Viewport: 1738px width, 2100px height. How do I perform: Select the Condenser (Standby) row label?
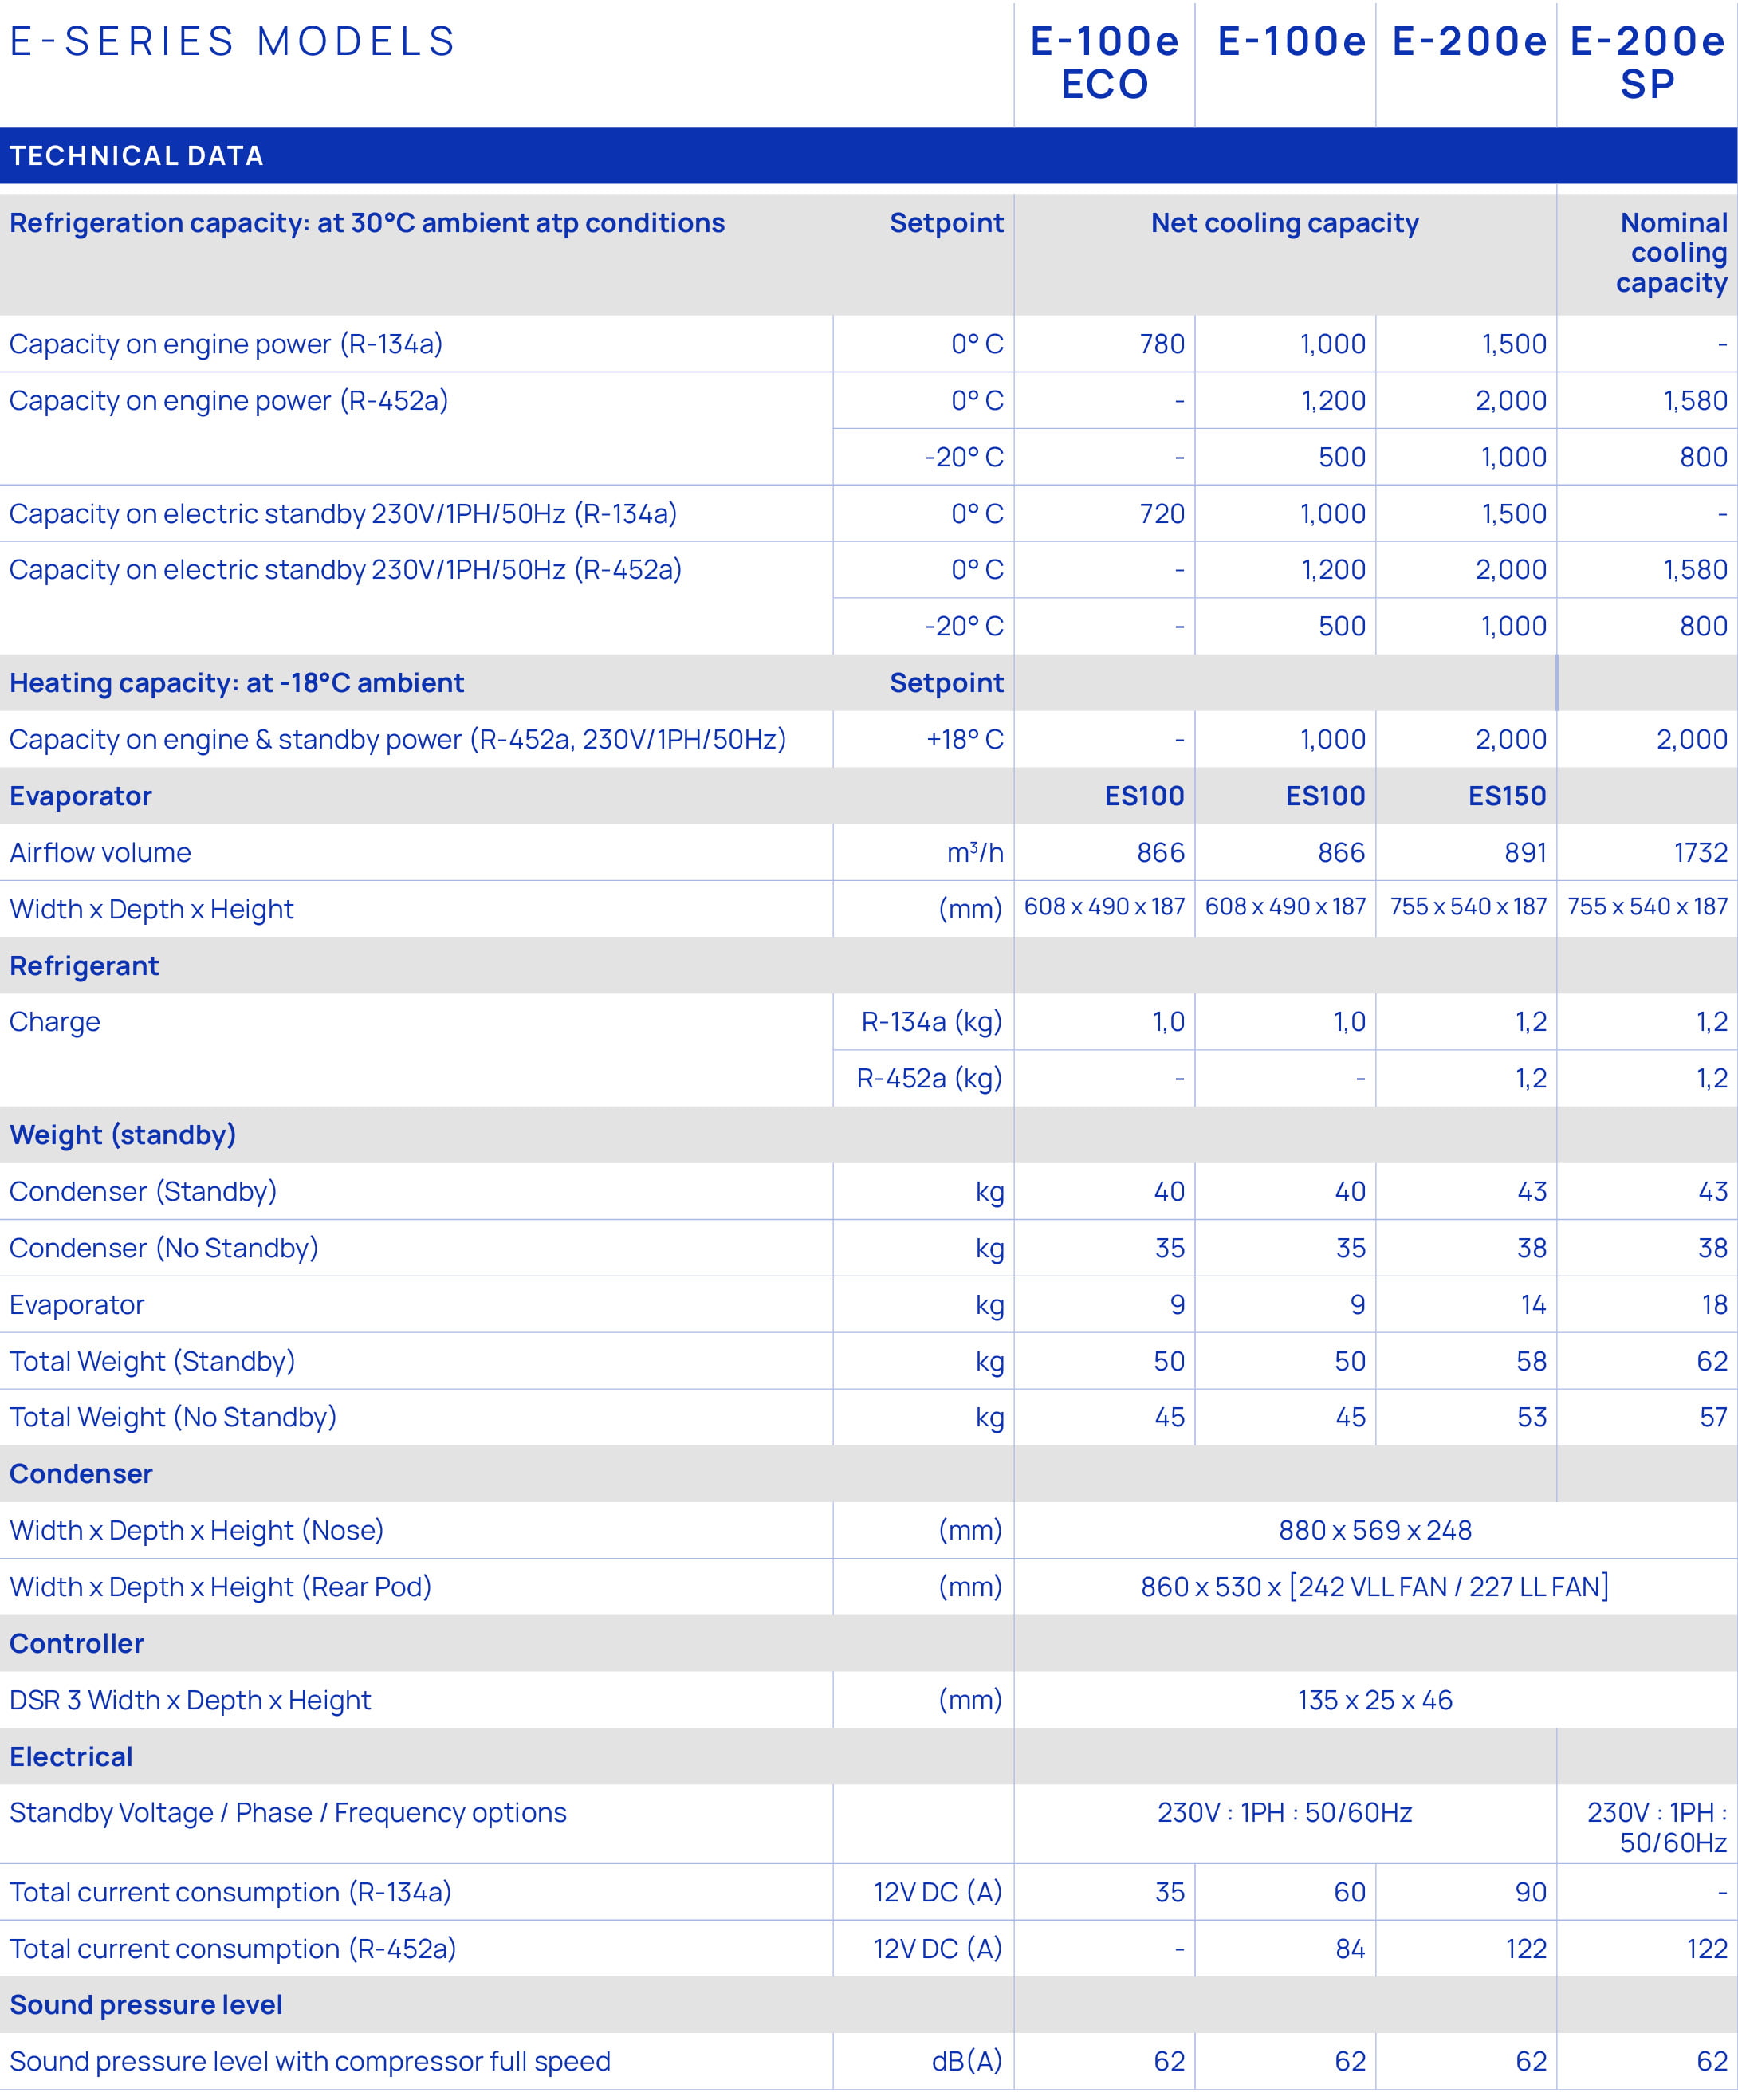(x=143, y=1192)
